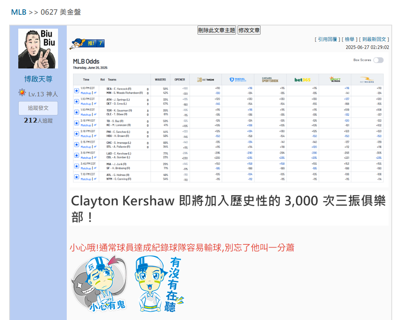Click the OPENER column header
Viewport: 414px width, 320px height.
[x=180, y=80]
